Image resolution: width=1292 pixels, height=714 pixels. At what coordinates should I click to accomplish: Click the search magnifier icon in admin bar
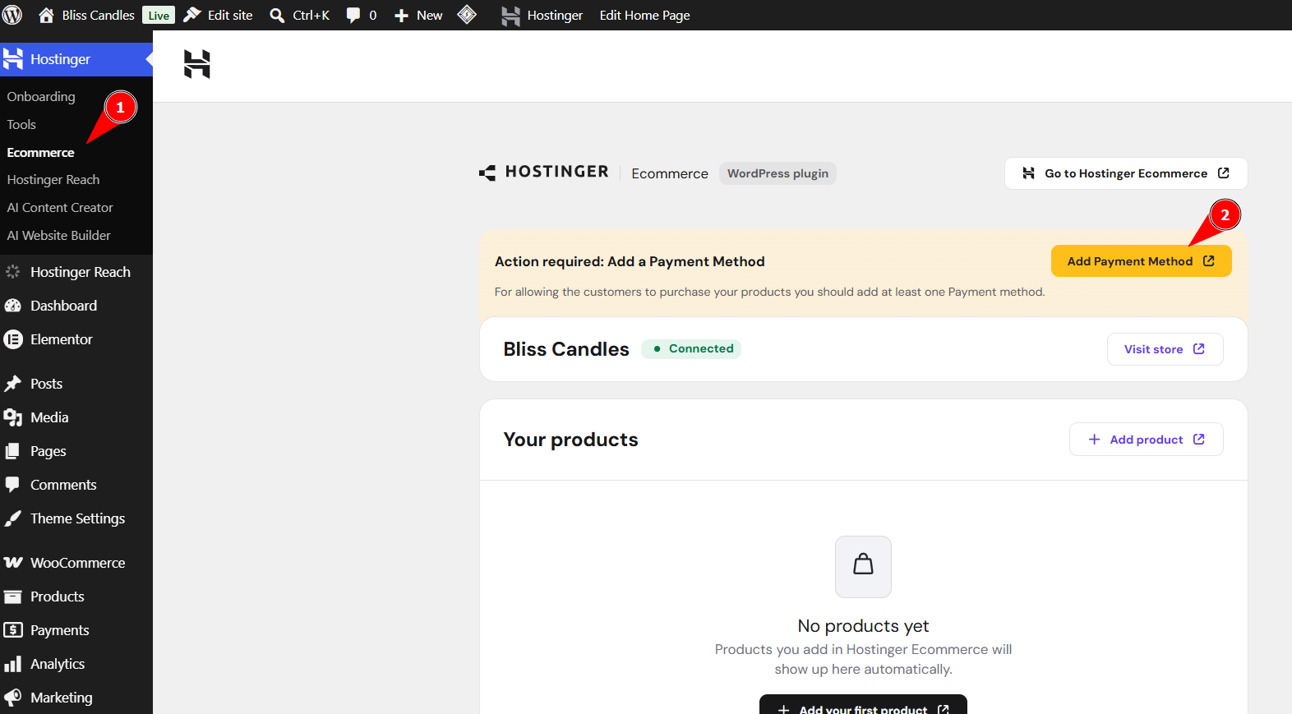tap(278, 16)
